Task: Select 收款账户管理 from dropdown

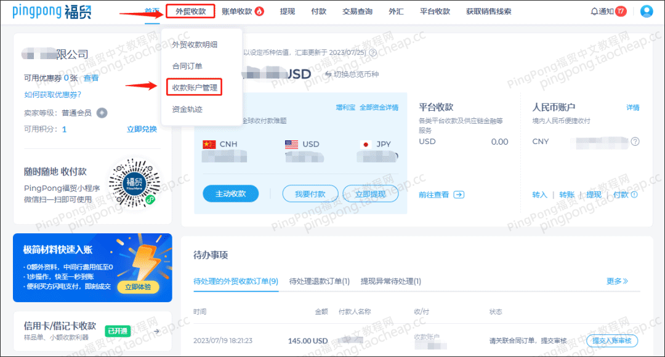Action: point(194,87)
